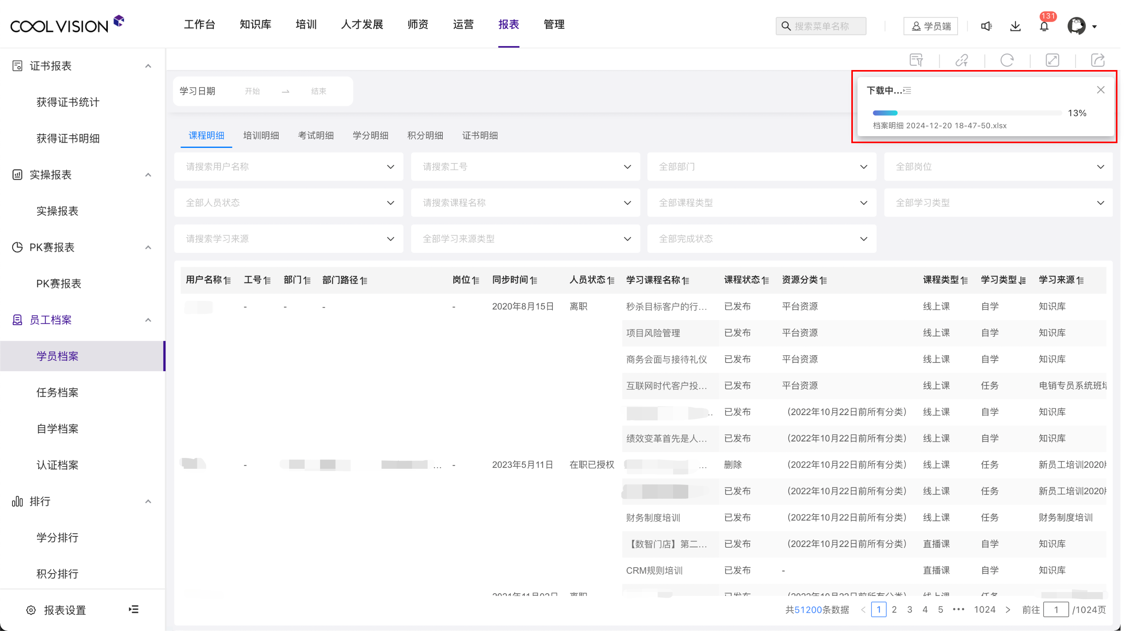The width and height of the screenshot is (1126, 631).
Task: Sort by 部门路径 column
Action: tap(364, 280)
